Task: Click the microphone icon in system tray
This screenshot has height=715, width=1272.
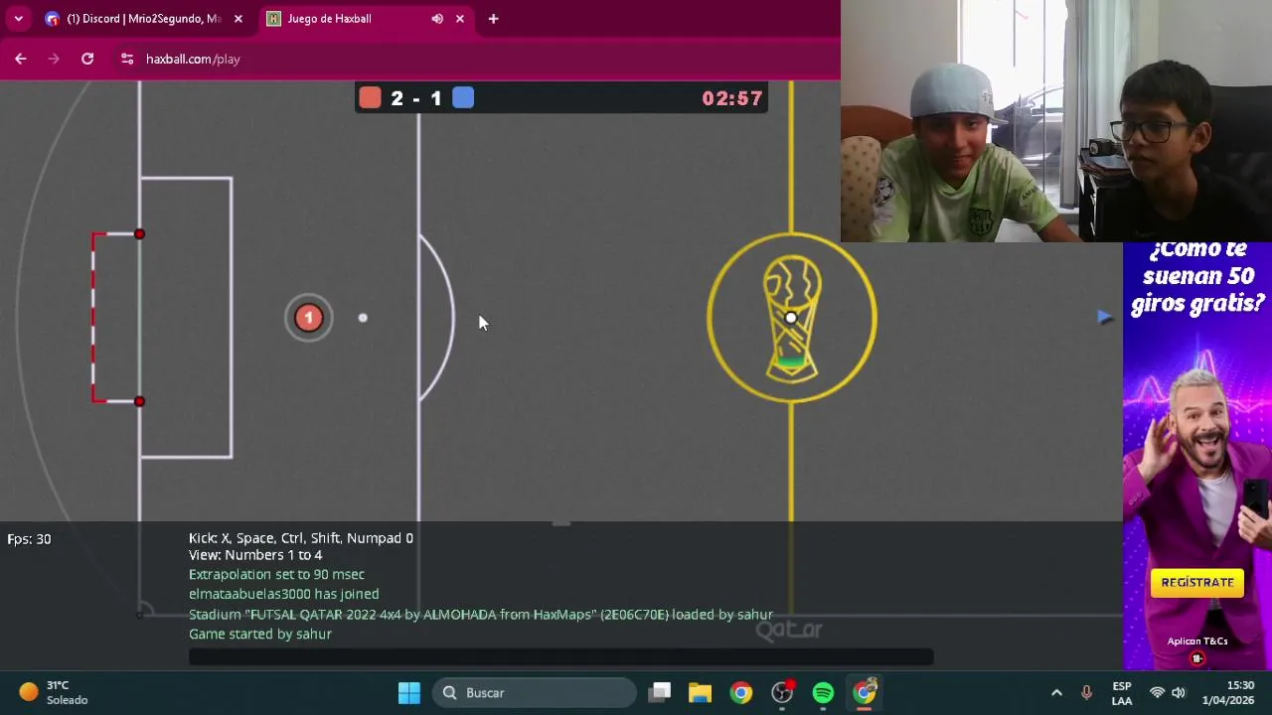Action: pos(1086,693)
